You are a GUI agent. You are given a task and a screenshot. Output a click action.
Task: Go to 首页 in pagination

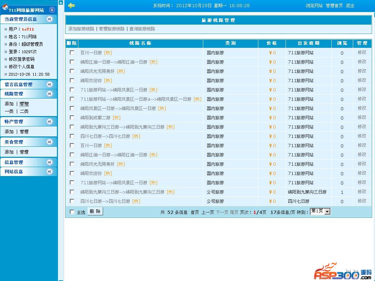[x=195, y=212]
